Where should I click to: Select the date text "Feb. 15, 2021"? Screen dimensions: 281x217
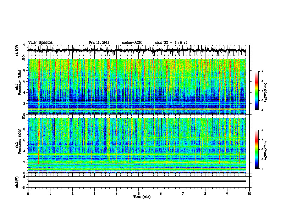(x=99, y=43)
